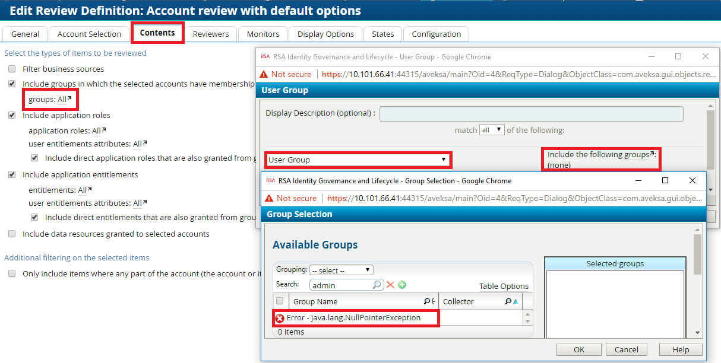Open the User Group type dropdown
Image resolution: width=721 pixels, height=363 pixels.
click(x=358, y=160)
